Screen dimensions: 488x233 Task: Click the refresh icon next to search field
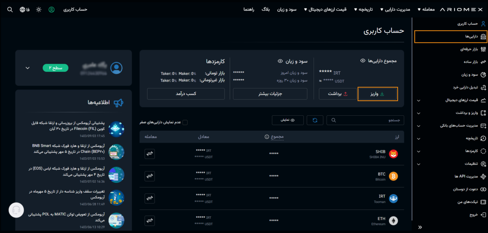pos(315,120)
